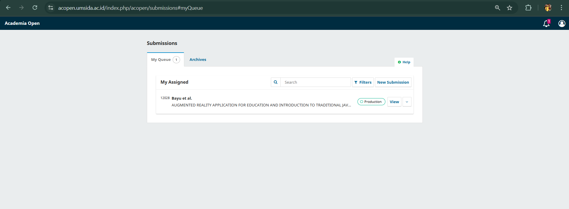Image resolution: width=569 pixels, height=209 pixels.
Task: Open the Chrome three-dot menu
Action: (561, 8)
